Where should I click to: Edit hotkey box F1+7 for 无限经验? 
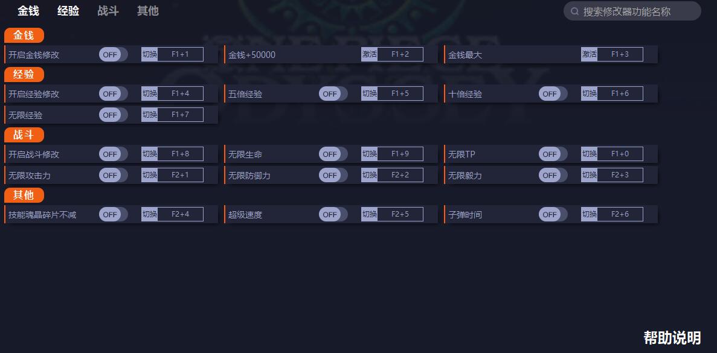pyautogui.click(x=180, y=115)
